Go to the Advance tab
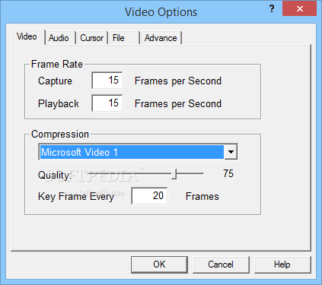 (161, 38)
